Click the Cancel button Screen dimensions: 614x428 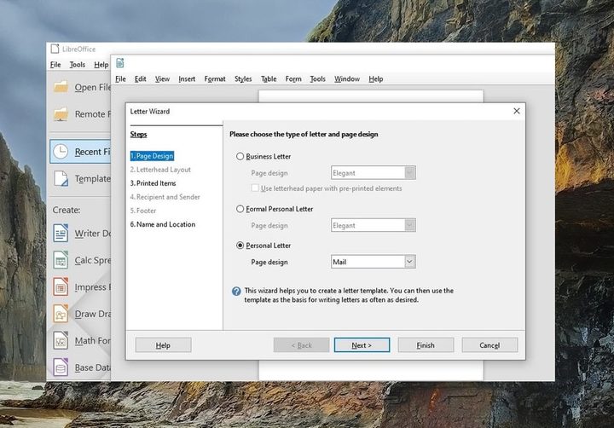[x=489, y=345]
